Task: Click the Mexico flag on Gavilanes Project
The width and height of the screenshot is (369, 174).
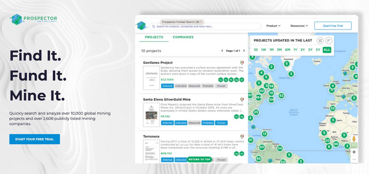Action: (242, 63)
